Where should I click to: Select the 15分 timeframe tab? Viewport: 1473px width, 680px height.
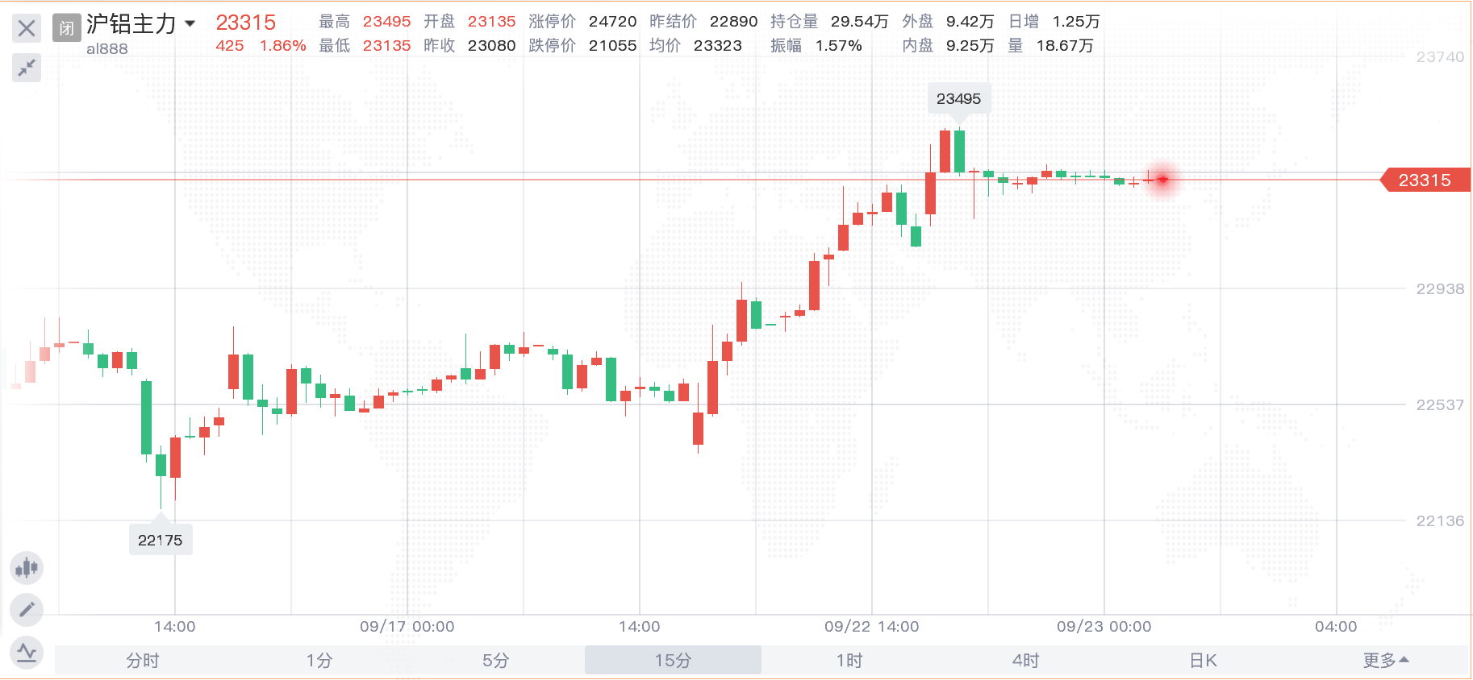click(x=673, y=661)
